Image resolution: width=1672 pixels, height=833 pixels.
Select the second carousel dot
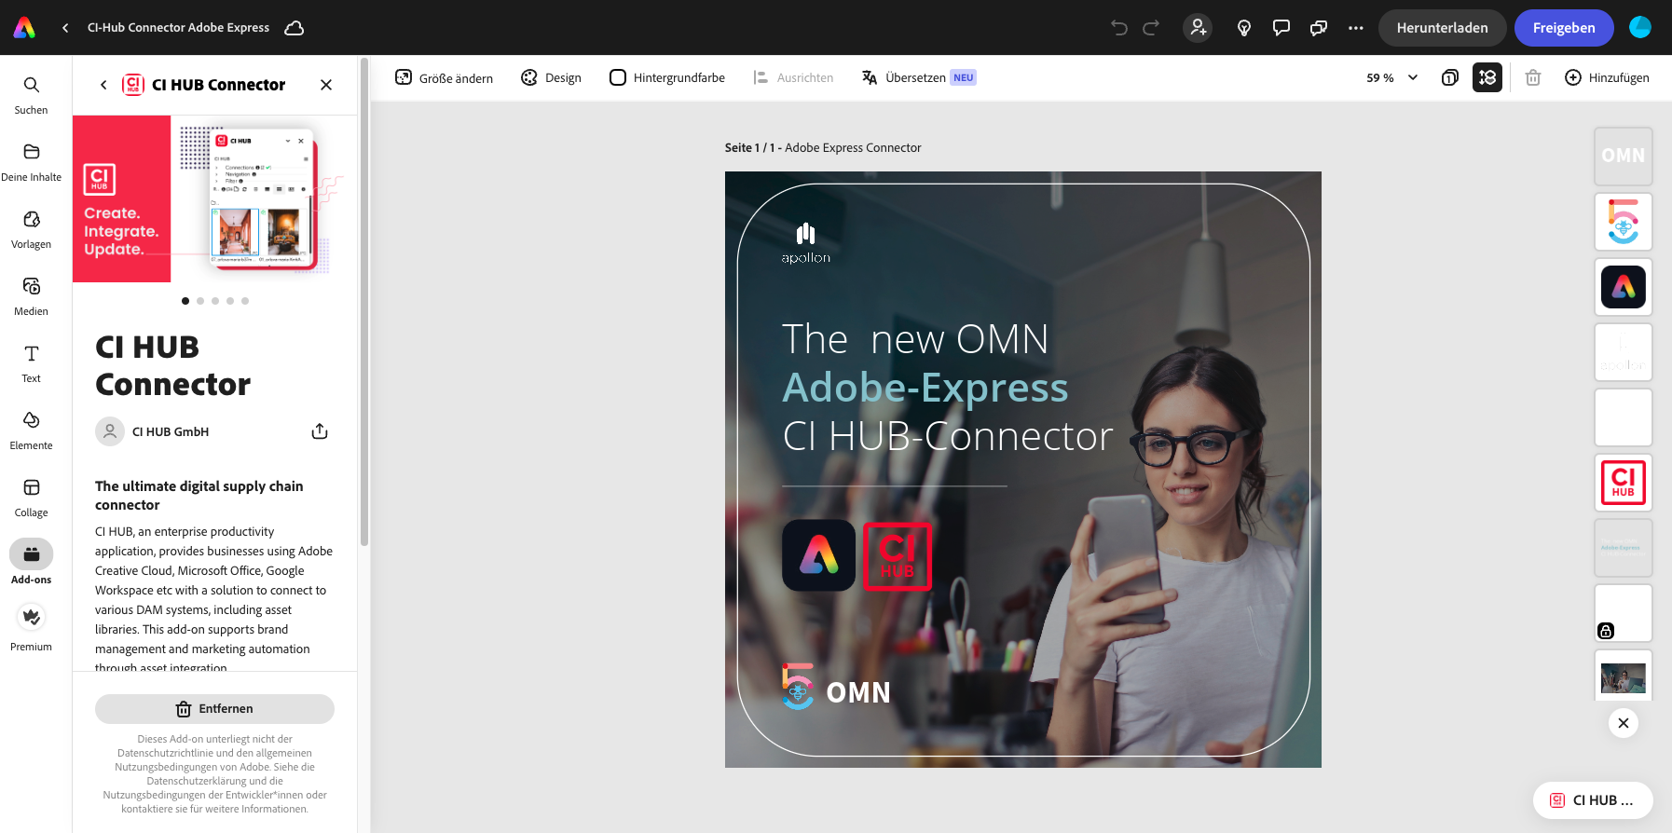(200, 301)
